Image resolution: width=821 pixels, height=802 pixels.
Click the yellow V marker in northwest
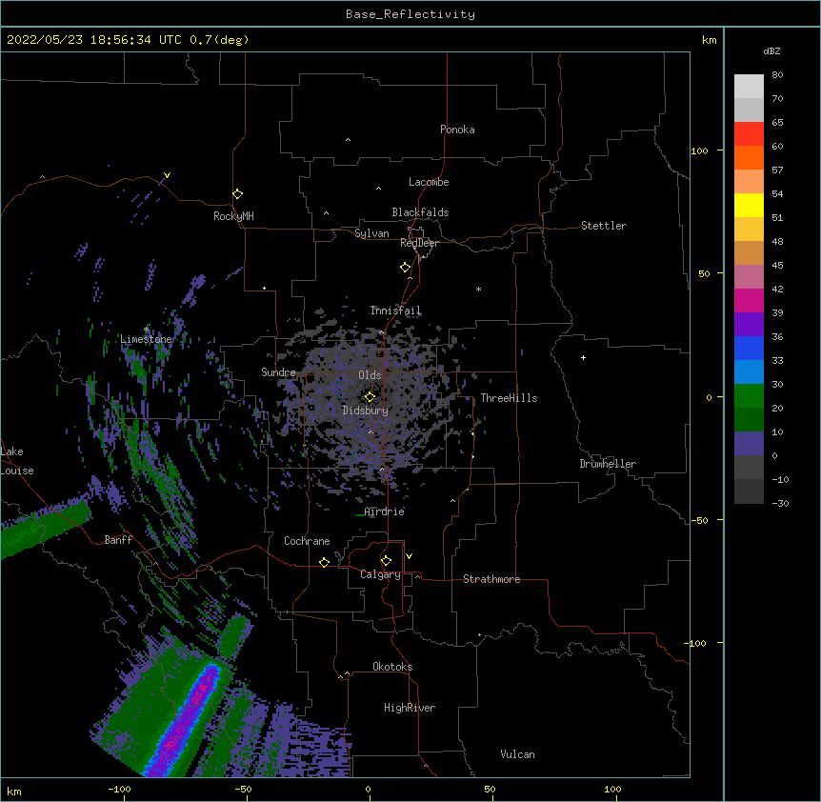(x=167, y=175)
